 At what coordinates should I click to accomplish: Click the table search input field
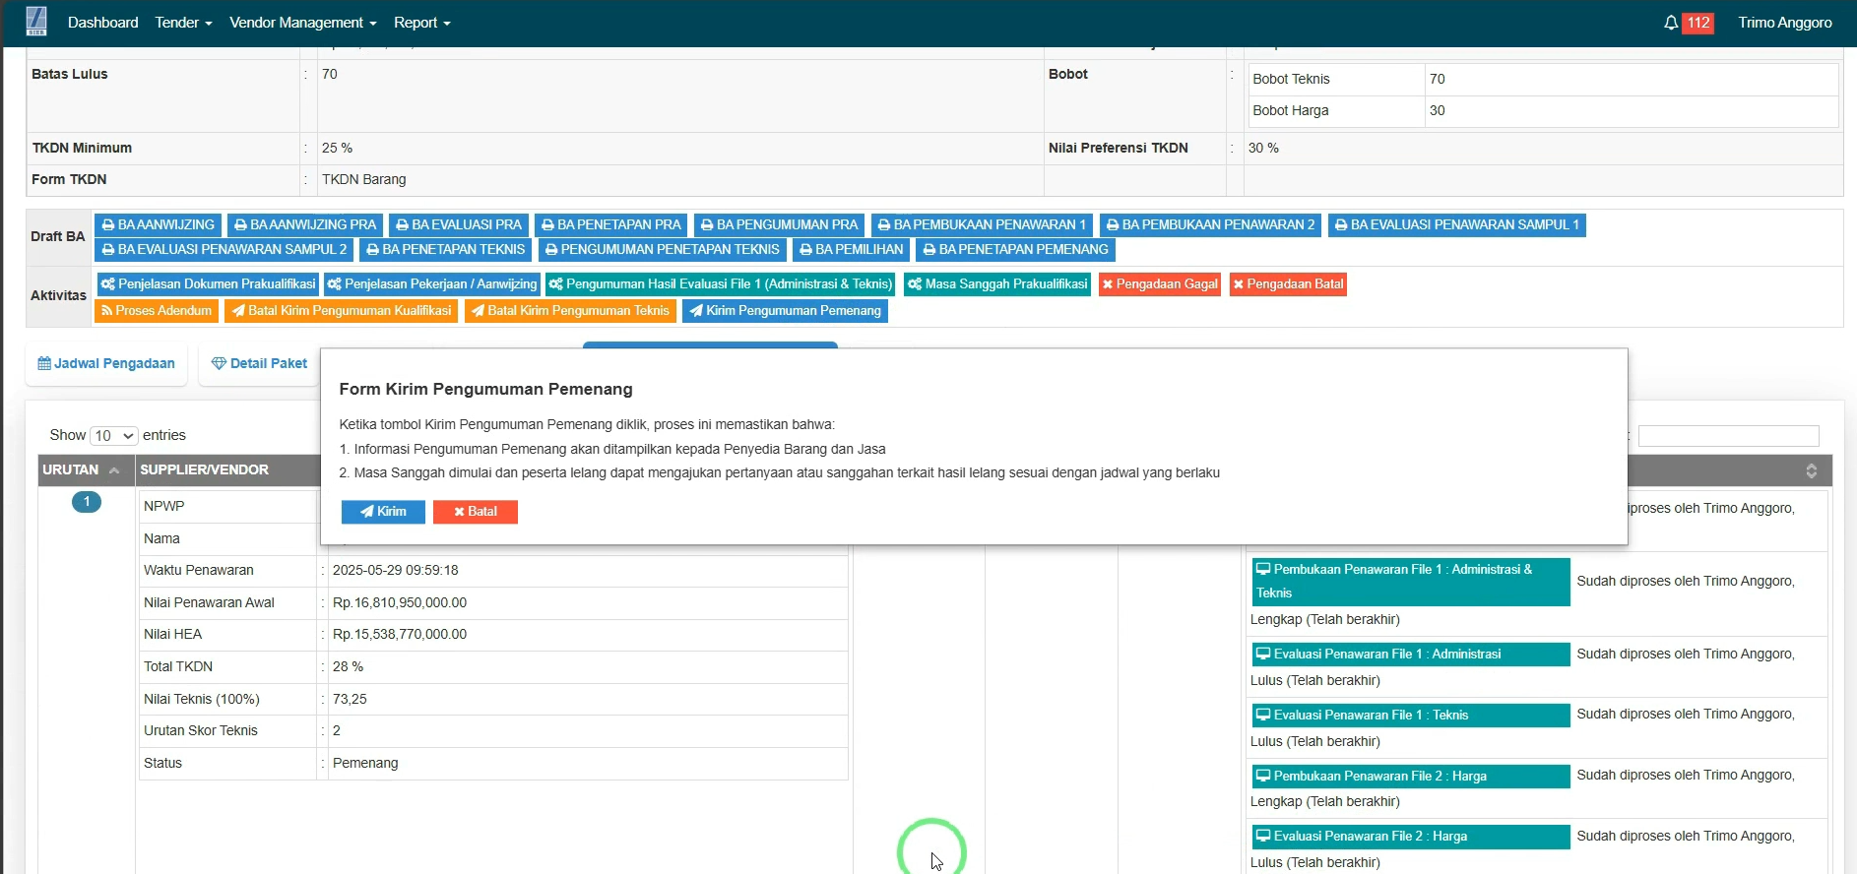[x=1728, y=436]
